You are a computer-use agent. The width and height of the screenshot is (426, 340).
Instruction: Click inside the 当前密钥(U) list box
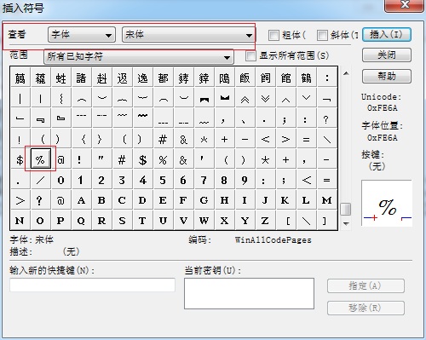[249, 293]
